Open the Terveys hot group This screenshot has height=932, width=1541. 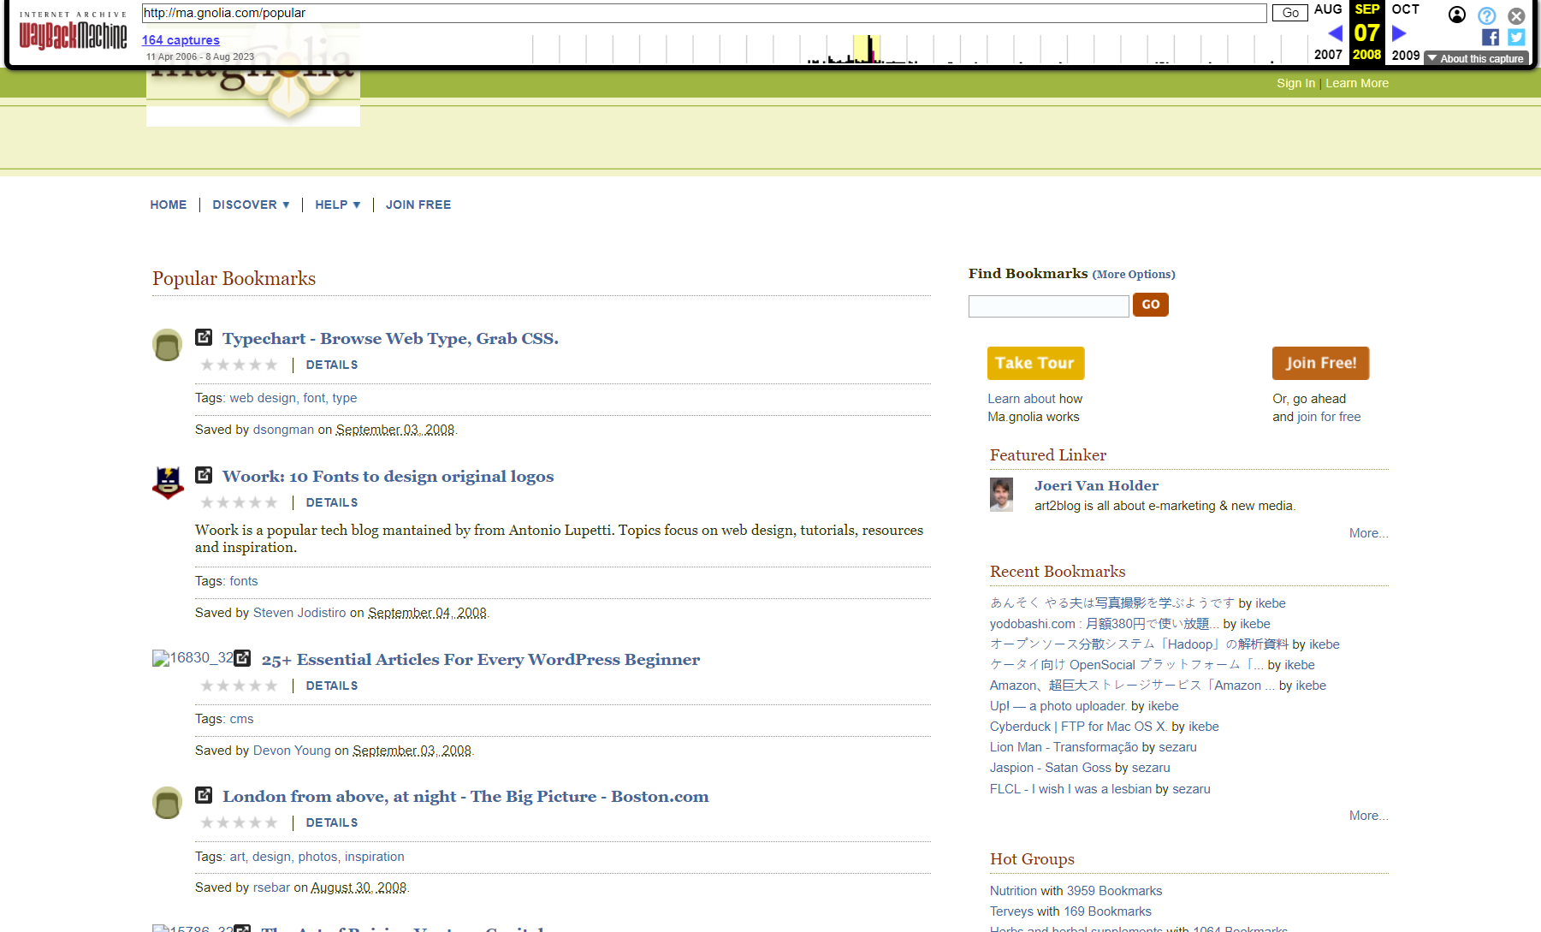coord(1011,911)
